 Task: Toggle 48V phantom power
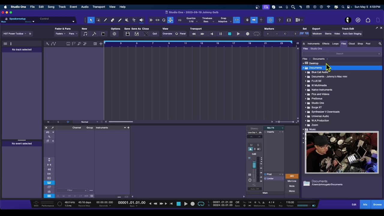tap(292, 176)
